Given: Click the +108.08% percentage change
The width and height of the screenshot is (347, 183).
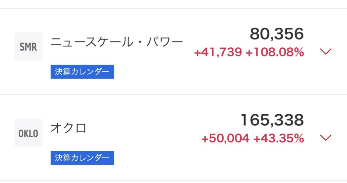Looking at the screenshot, I should click(275, 52).
